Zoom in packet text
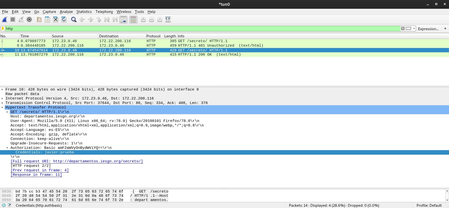 coord(143,19)
